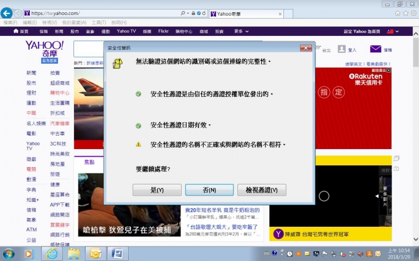
Task: Open the Tools gear icon
Action: coord(414,13)
